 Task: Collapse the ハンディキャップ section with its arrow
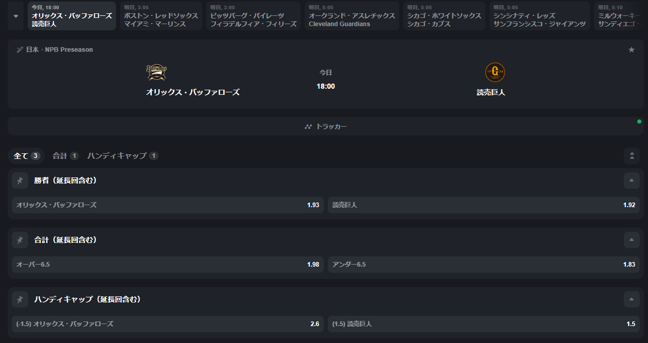632,299
